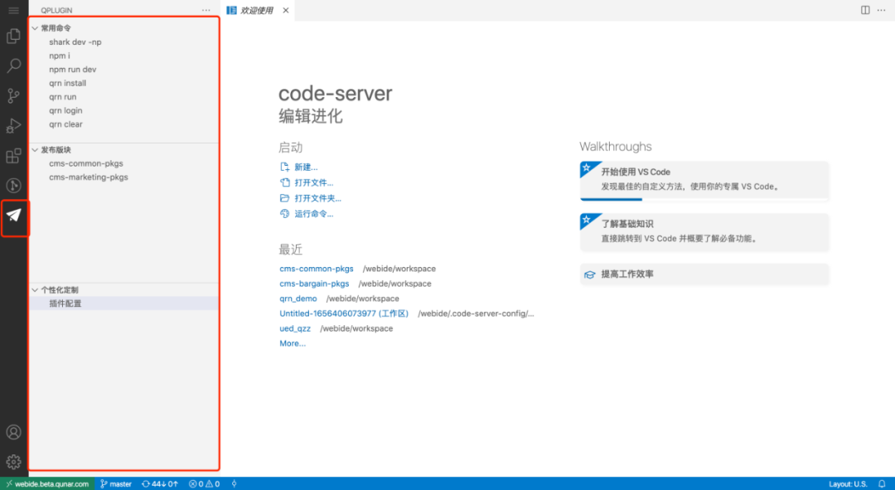Switch git branch from master
Viewport: 895px width, 490px height.
click(x=116, y=483)
